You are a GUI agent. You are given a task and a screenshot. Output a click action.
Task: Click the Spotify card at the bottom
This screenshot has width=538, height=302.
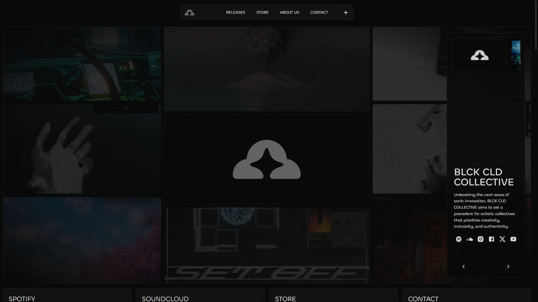coord(67,296)
